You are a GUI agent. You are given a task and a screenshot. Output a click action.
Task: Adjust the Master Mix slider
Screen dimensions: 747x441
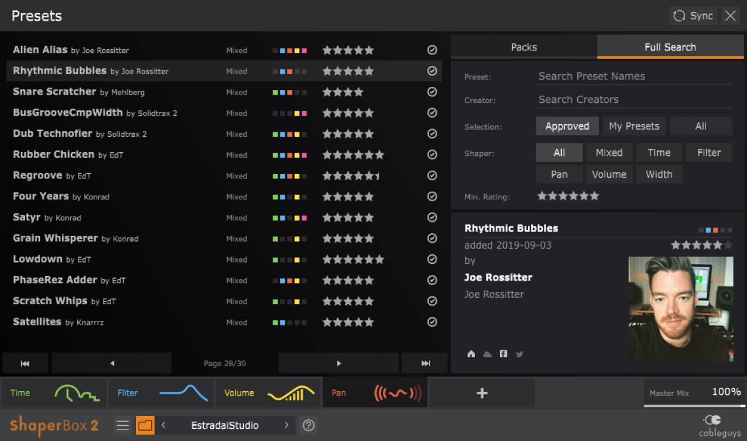(x=695, y=393)
